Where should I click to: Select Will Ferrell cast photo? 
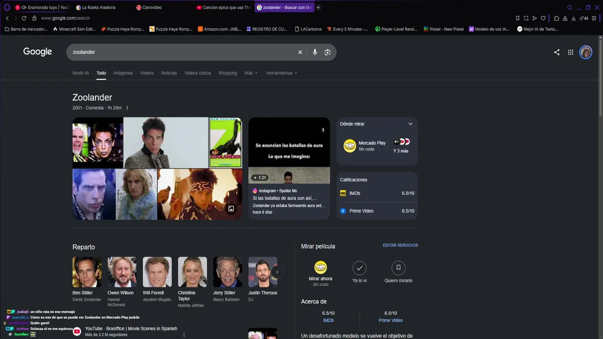point(157,272)
